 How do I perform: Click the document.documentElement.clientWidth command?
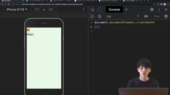[125, 22]
